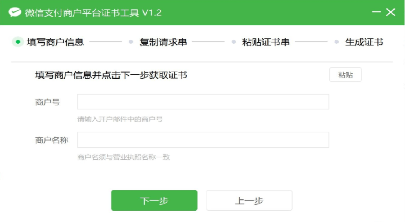405x222 pixels.
Task: Click the 上一步 previous button
Action: click(249, 200)
